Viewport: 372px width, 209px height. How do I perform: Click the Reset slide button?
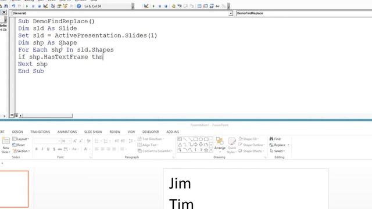tap(19, 145)
